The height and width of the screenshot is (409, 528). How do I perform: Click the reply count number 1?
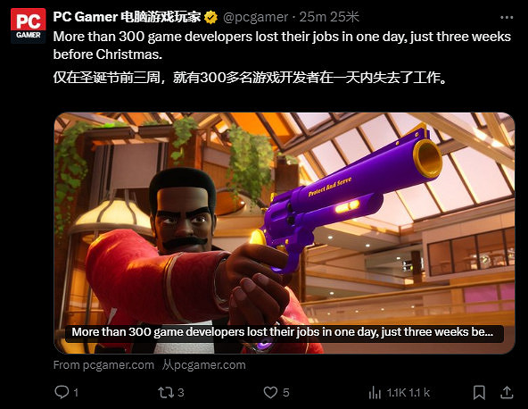pyautogui.click(x=76, y=392)
